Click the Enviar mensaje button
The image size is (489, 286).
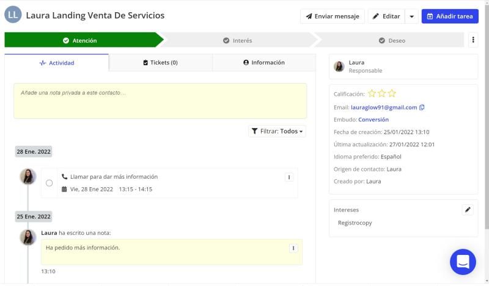[333, 16]
